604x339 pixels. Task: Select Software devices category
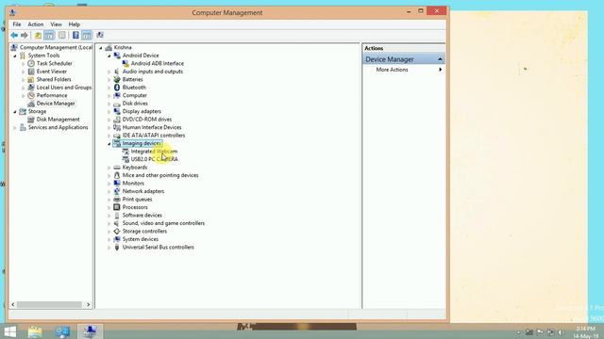[143, 216]
